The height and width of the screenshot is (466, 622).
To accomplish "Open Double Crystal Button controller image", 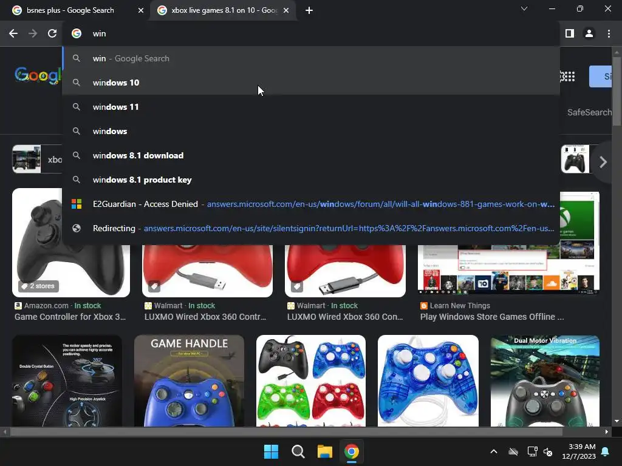I will point(67,381).
